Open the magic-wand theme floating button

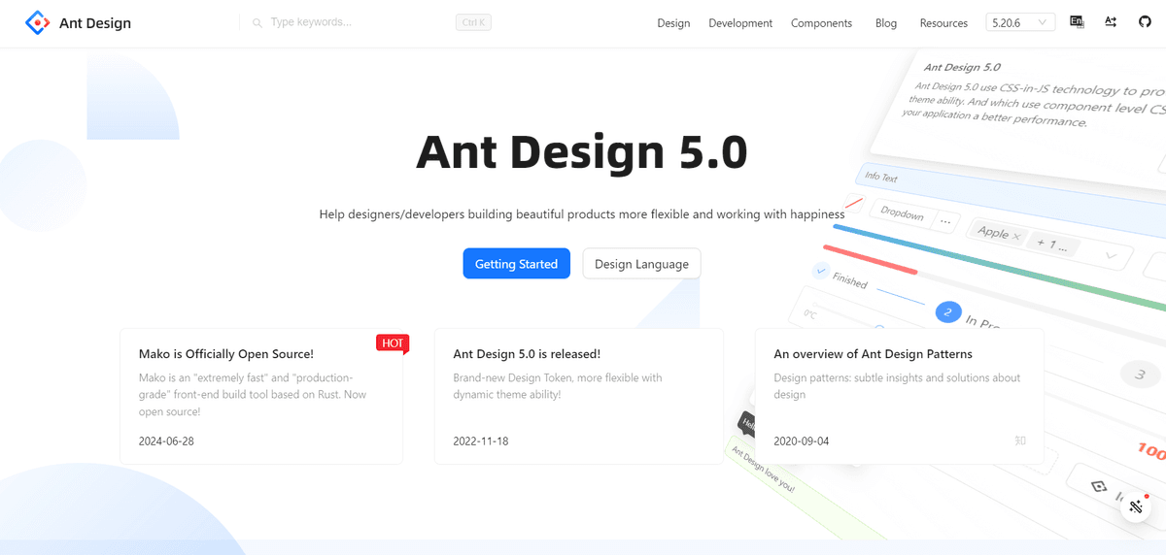point(1136,506)
